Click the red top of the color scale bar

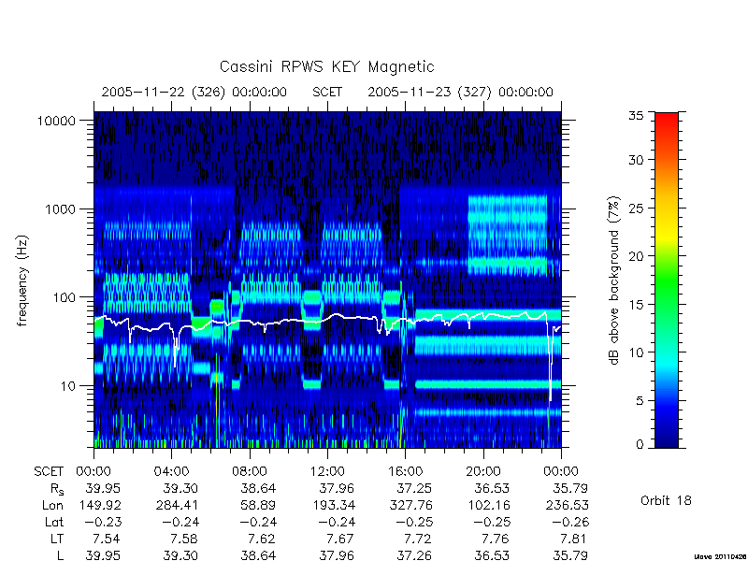click(667, 122)
